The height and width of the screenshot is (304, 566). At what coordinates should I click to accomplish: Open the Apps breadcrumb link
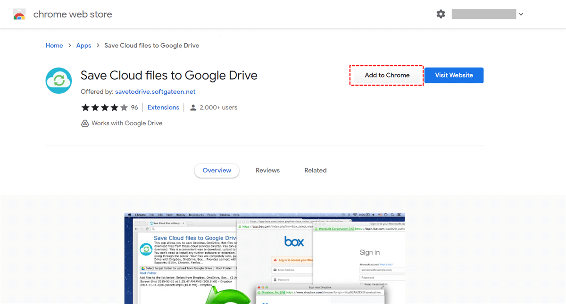coord(83,46)
